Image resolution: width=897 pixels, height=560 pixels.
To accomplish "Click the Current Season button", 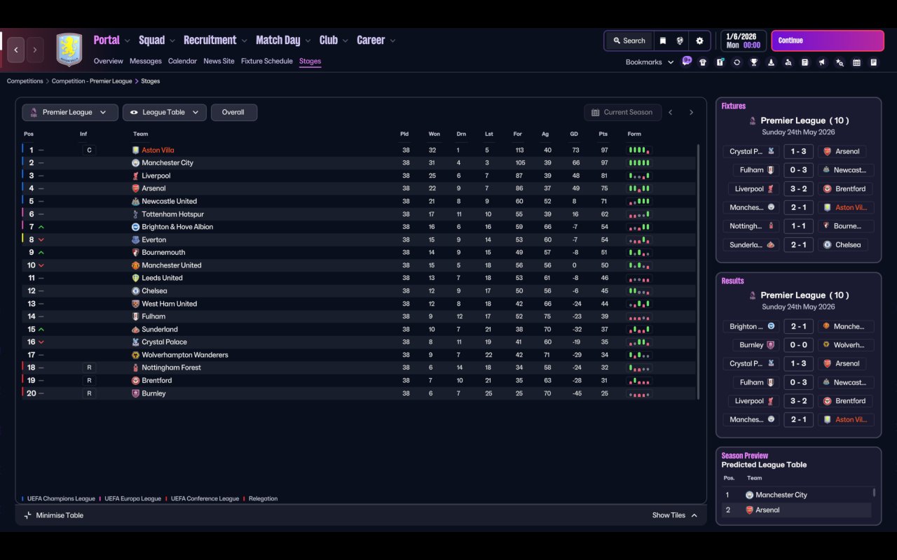I will pyautogui.click(x=622, y=112).
